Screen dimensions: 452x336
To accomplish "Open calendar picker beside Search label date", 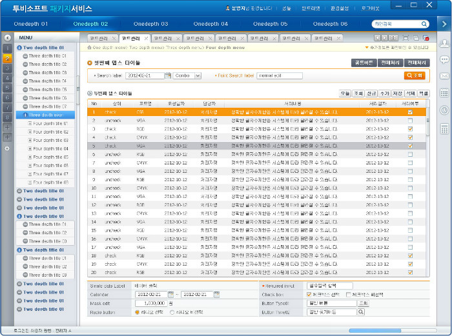I will (x=169, y=75).
